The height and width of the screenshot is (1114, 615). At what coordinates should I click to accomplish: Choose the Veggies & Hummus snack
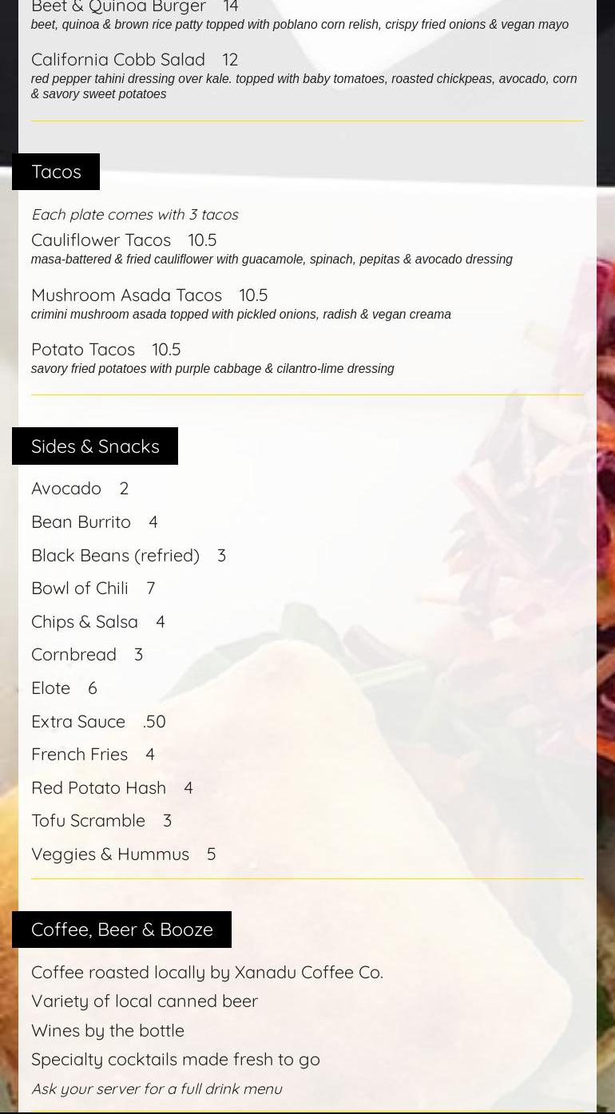point(110,854)
